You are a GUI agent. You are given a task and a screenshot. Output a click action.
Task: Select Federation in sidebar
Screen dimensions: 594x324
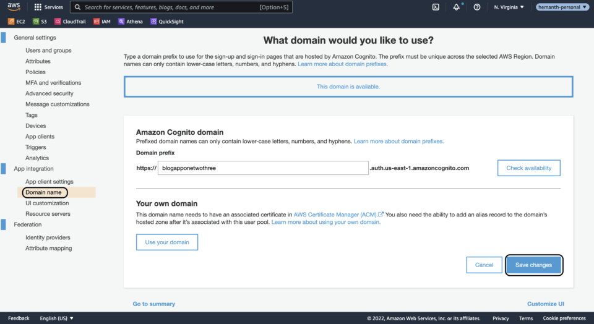point(28,224)
